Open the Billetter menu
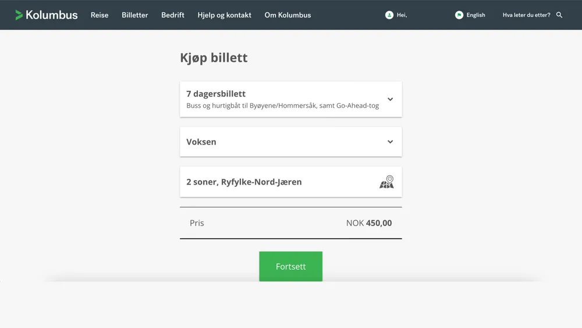 (x=135, y=15)
